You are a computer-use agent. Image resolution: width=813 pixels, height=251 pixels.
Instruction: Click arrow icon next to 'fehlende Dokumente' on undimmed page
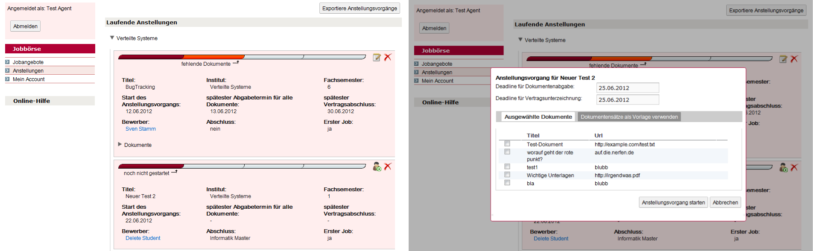(236, 62)
